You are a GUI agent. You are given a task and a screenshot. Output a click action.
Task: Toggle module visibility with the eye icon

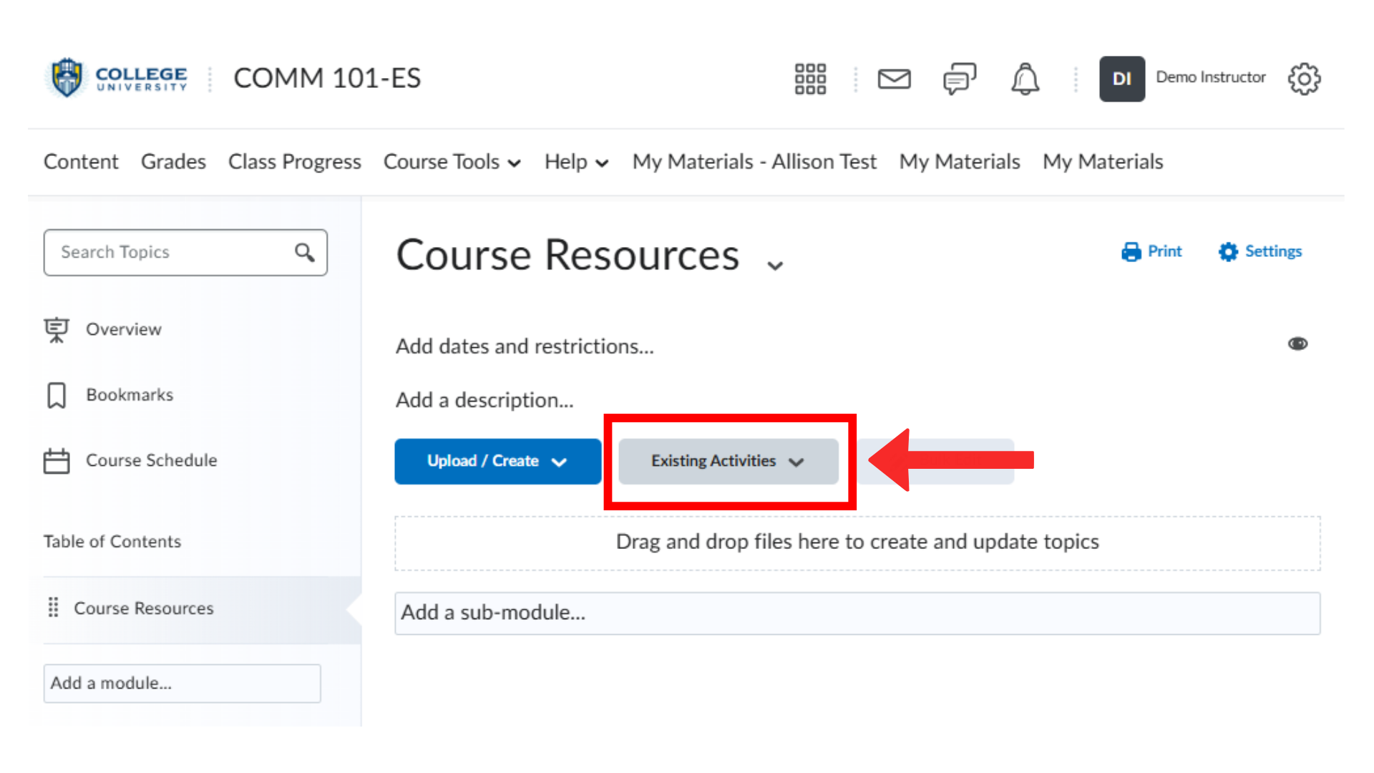(1298, 344)
